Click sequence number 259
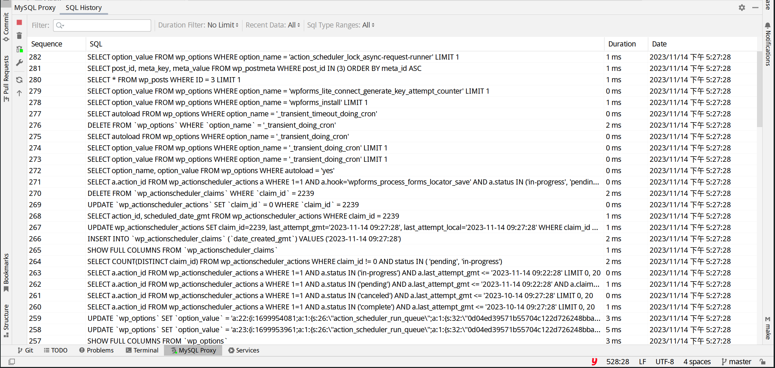The image size is (775, 368). (35, 318)
